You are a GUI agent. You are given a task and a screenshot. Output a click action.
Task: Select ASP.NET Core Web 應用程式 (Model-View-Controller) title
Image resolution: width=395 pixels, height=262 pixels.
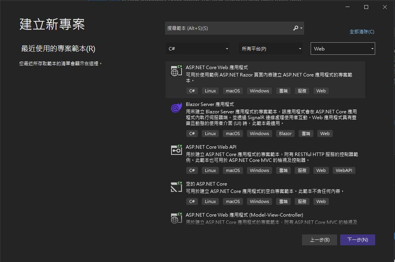click(245, 215)
